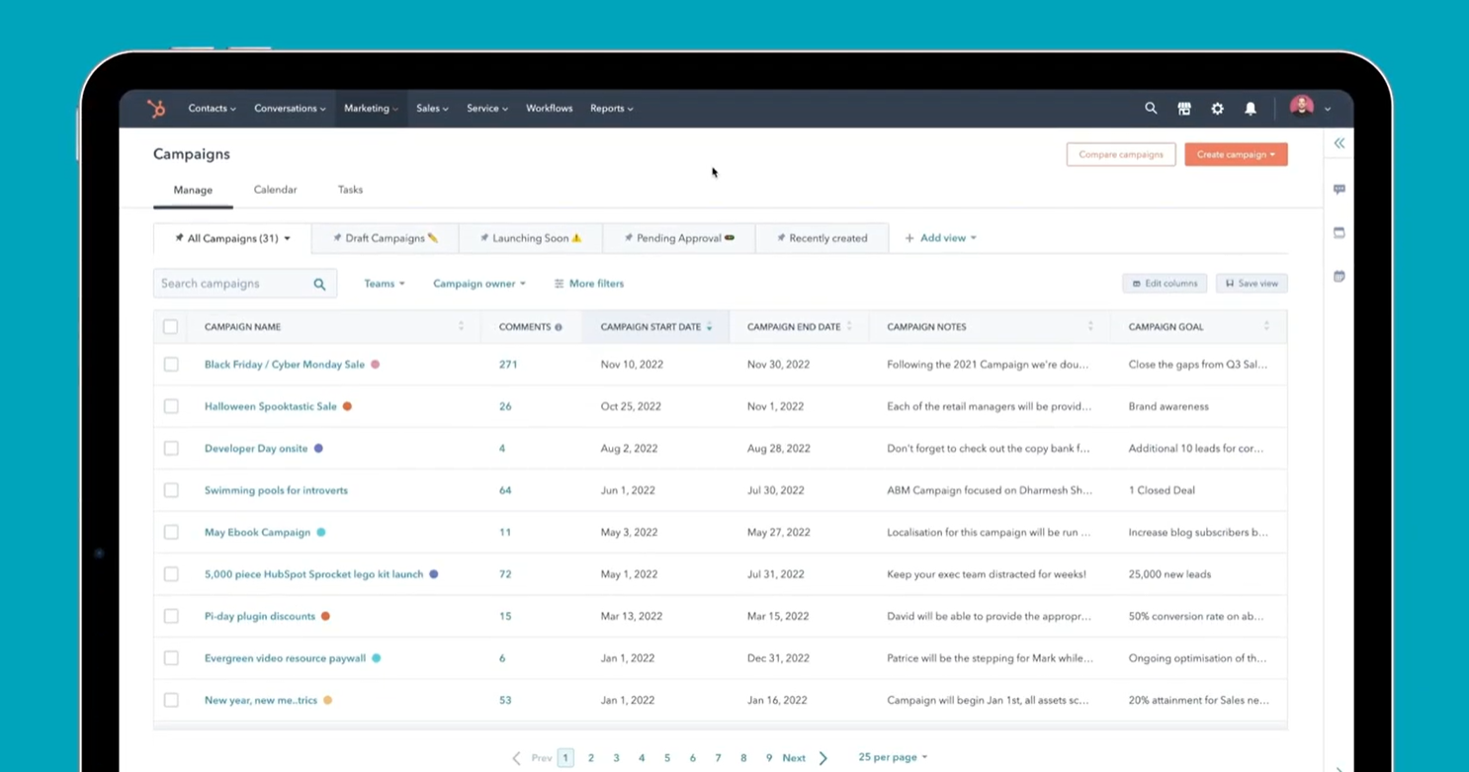Expand the Conversations menu
This screenshot has height=772, width=1469.
(x=290, y=109)
